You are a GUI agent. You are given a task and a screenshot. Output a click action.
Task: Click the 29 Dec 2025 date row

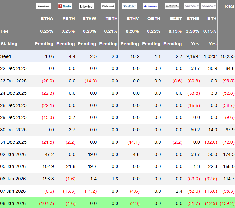coord(117,117)
